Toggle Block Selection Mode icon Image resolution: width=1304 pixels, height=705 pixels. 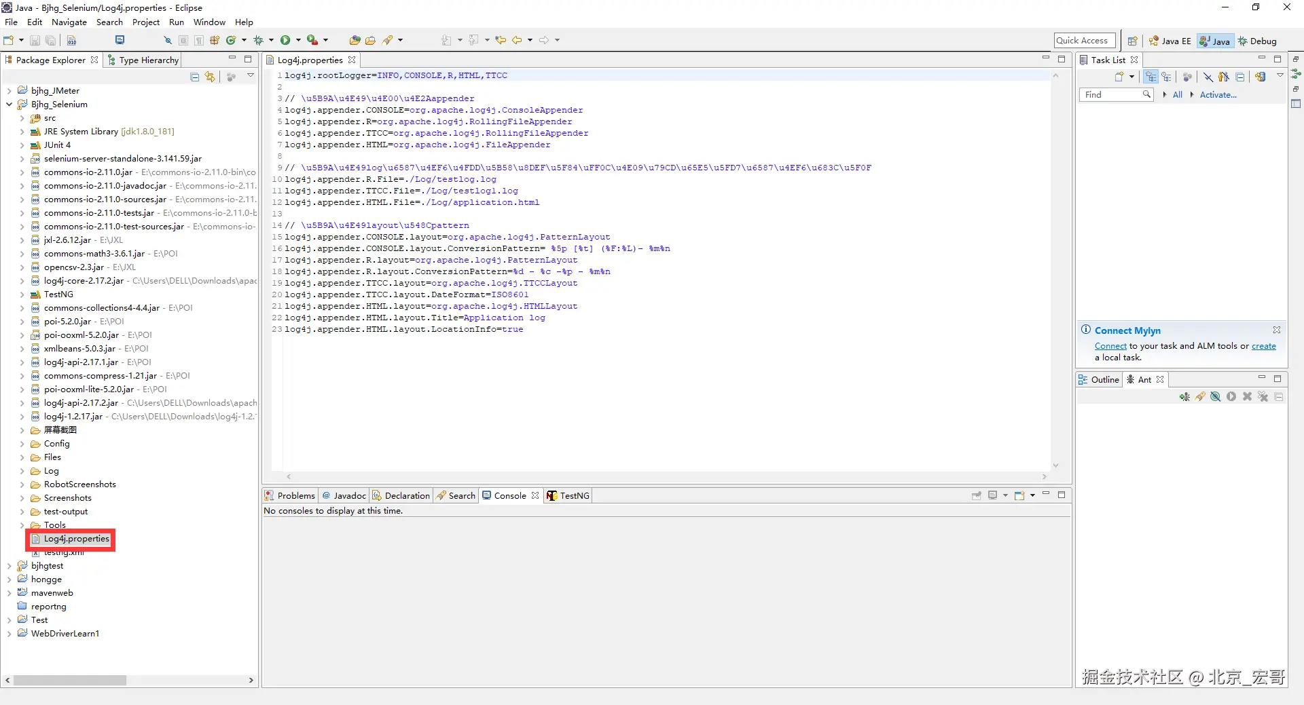(x=183, y=41)
